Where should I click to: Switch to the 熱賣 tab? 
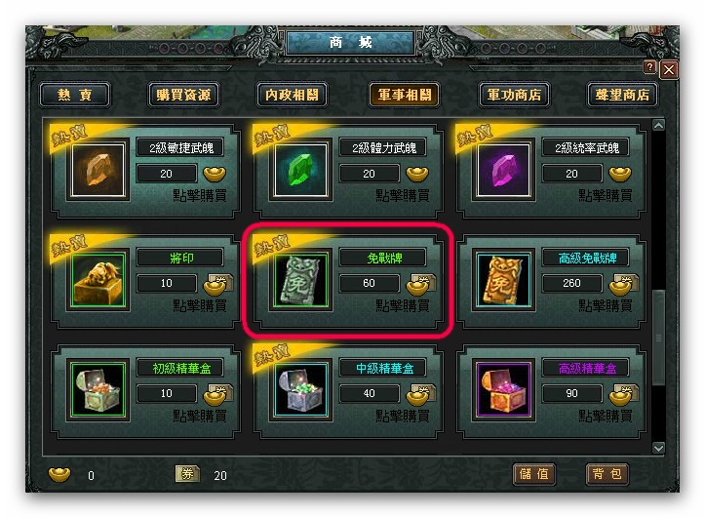coord(75,95)
